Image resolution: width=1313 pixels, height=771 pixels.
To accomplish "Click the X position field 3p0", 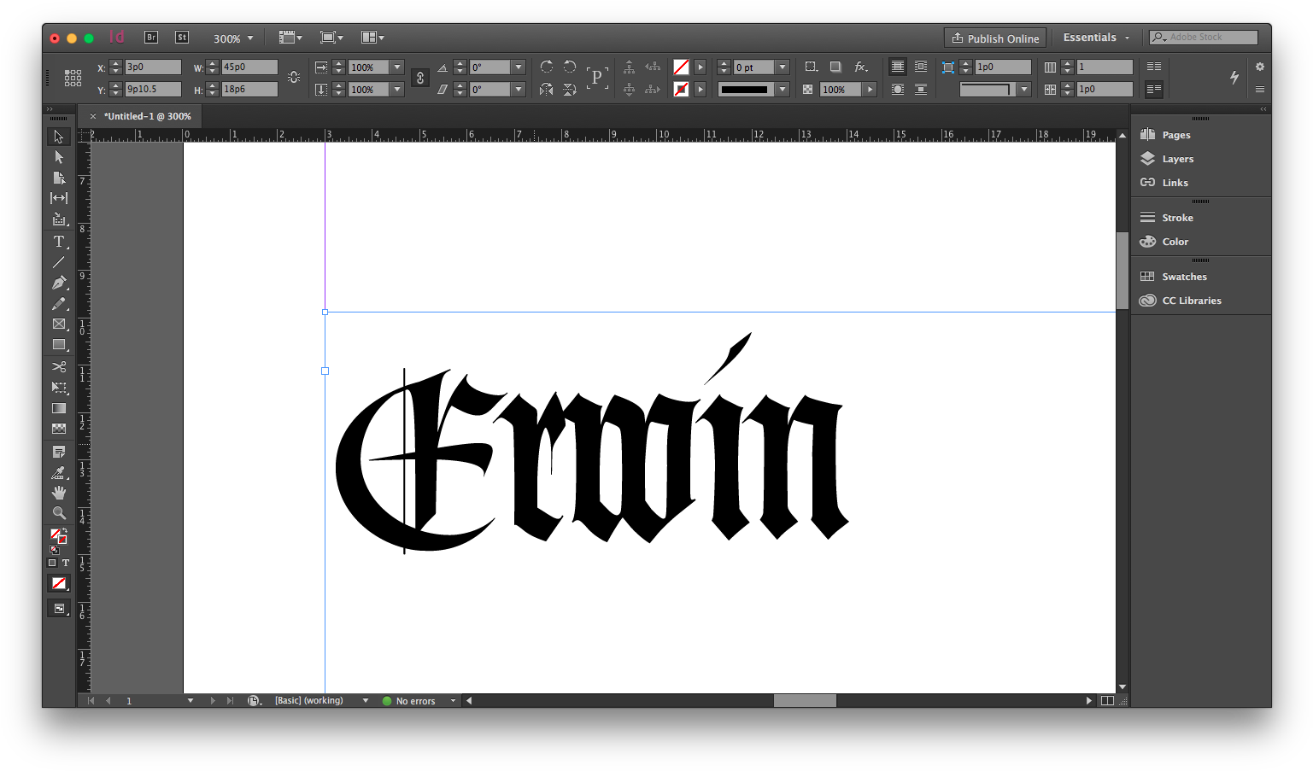I will (x=153, y=67).
